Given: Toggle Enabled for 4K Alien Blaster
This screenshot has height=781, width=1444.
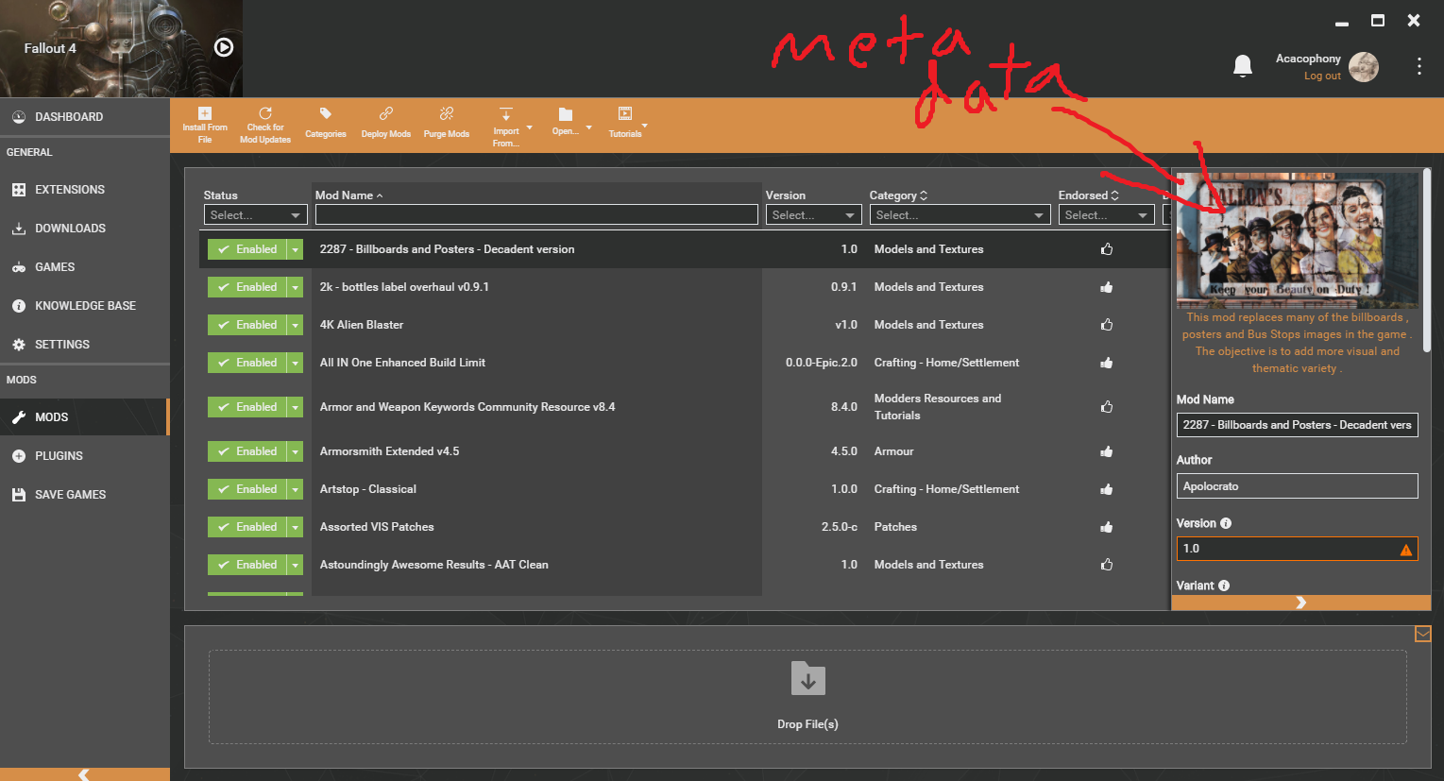Looking at the screenshot, I should (247, 325).
